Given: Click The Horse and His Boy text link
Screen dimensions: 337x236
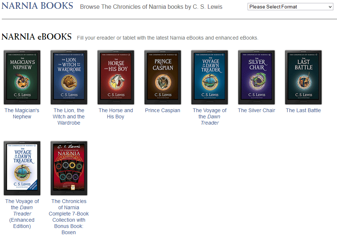Looking at the screenshot, I should pos(116,114).
